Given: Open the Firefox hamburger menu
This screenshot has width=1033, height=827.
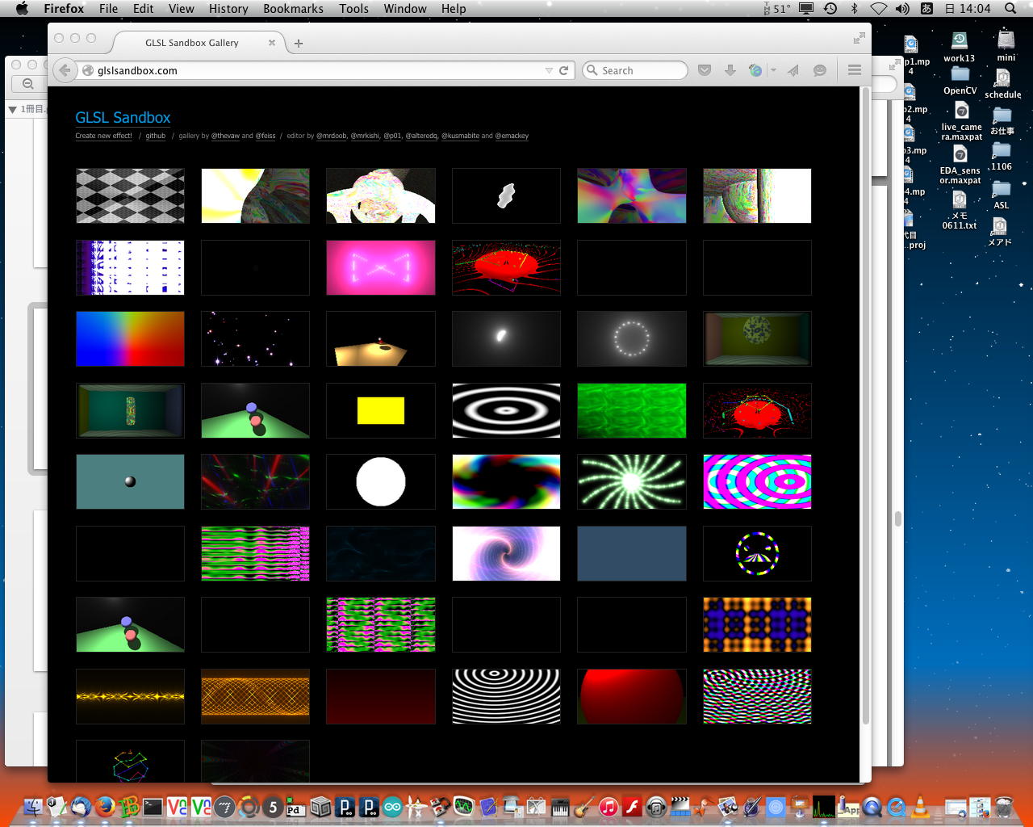Looking at the screenshot, I should pyautogui.click(x=855, y=70).
